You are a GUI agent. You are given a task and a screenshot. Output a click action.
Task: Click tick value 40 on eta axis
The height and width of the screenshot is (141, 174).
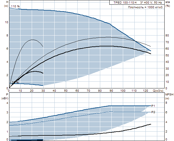[167, 62]
